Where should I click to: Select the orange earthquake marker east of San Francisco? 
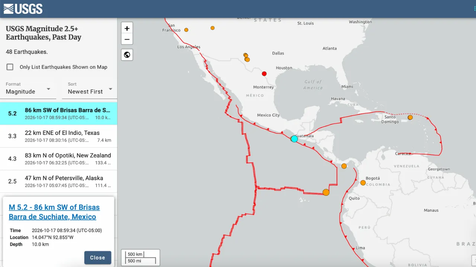tap(186, 30)
